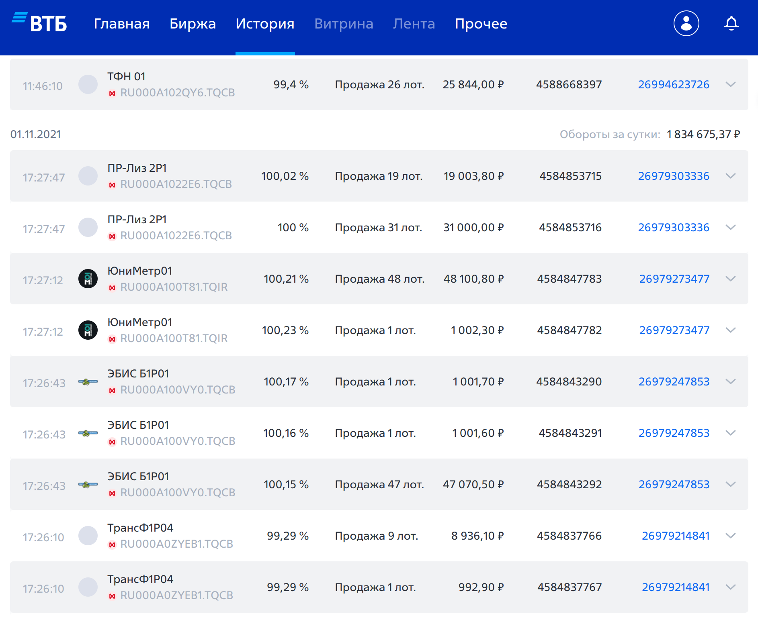Click ЭБИС Б1Р01 logo in 100,15 % row

click(x=88, y=484)
